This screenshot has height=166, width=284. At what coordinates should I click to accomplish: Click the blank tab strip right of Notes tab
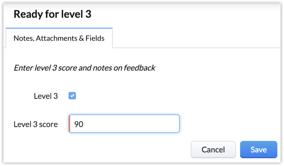tap(196, 38)
